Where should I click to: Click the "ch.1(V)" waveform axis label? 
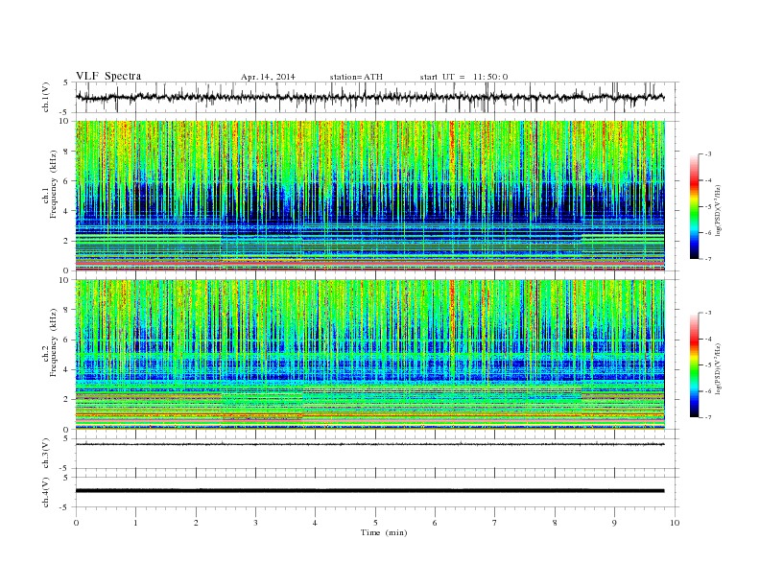[46, 97]
